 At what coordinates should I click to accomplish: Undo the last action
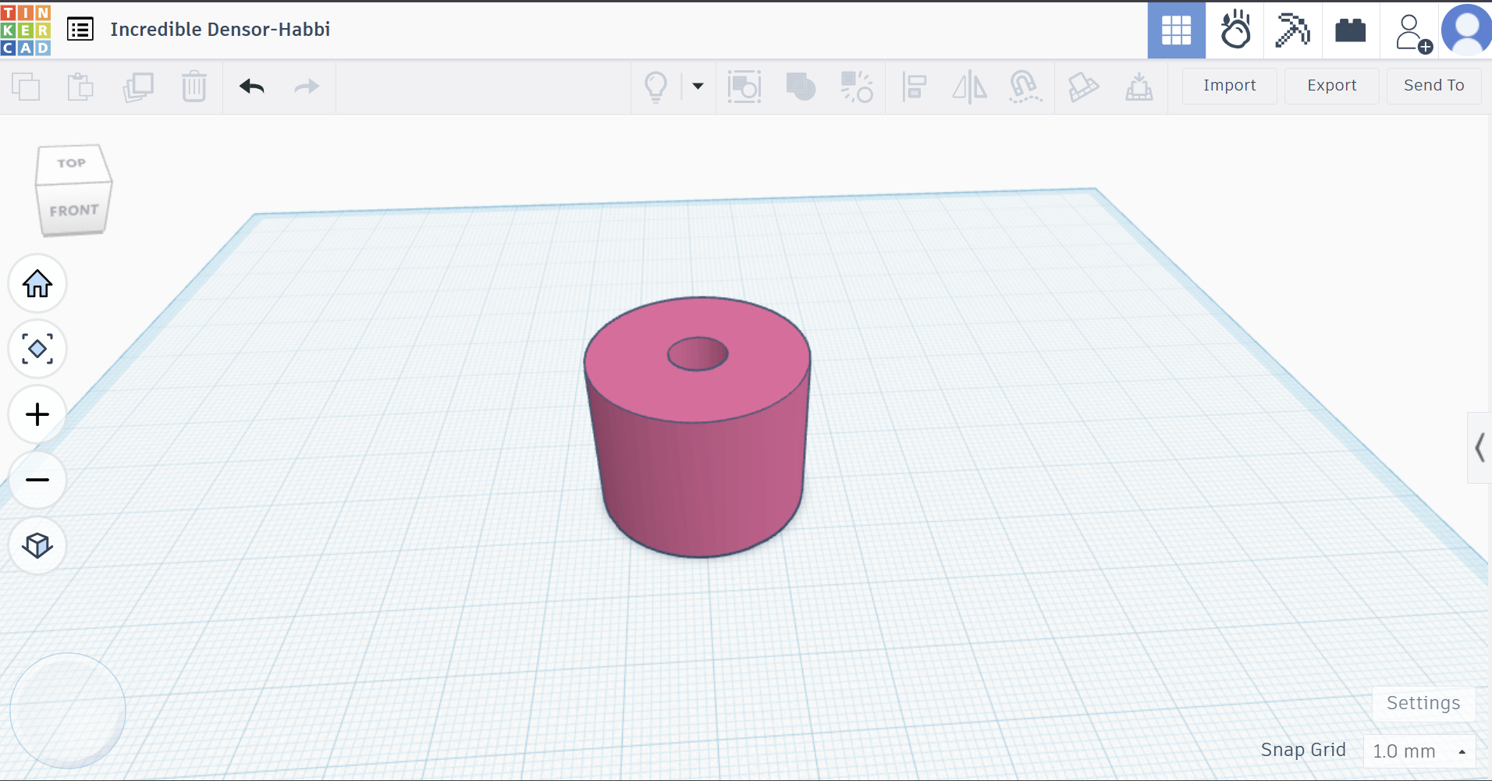click(251, 86)
